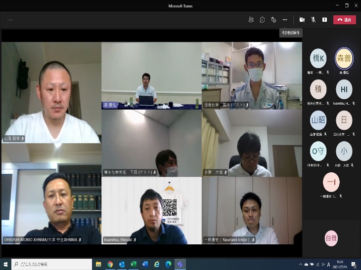
Task: Select the 小 participant avatar
Action: click(x=344, y=151)
